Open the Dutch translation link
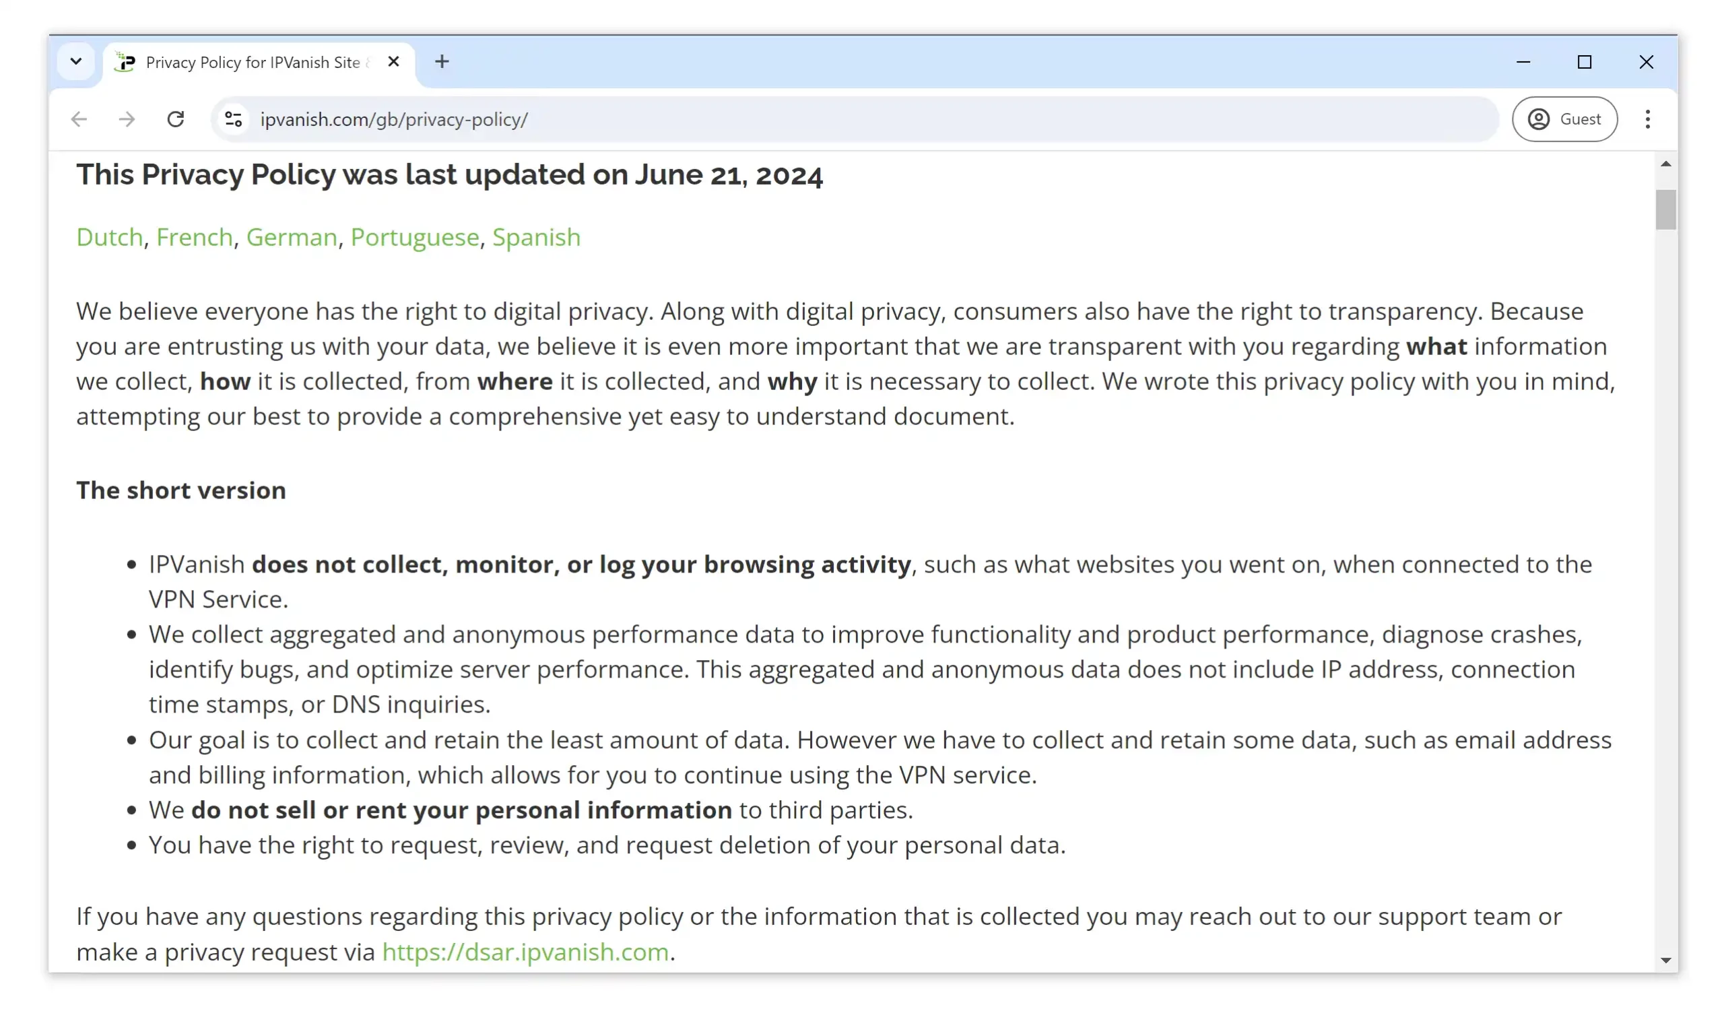The width and height of the screenshot is (1724, 1011). pyautogui.click(x=110, y=237)
